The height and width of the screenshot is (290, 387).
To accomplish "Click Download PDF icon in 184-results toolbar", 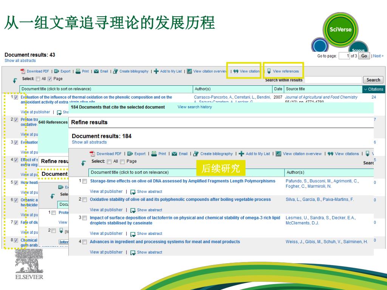I will pos(92,154).
